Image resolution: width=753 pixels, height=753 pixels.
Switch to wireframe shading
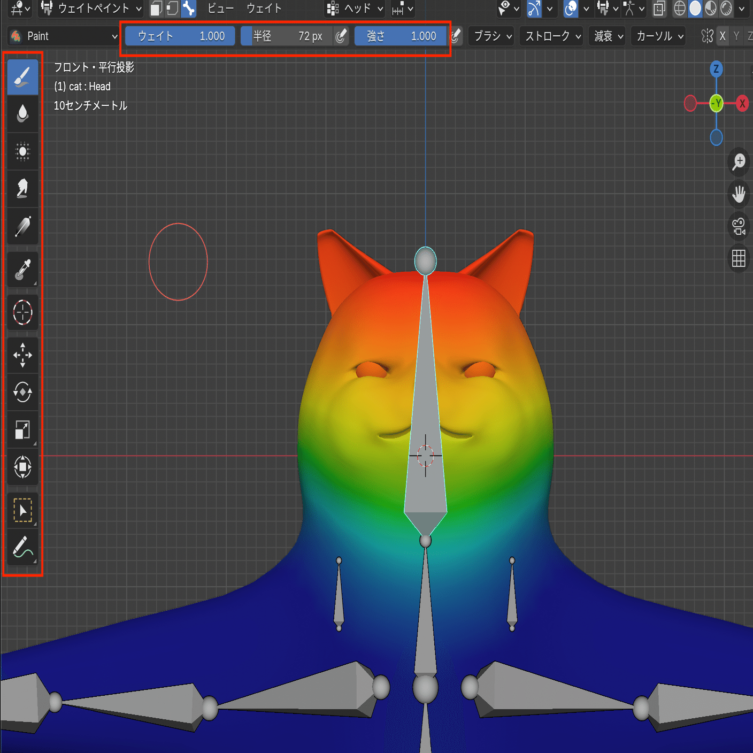pos(679,8)
